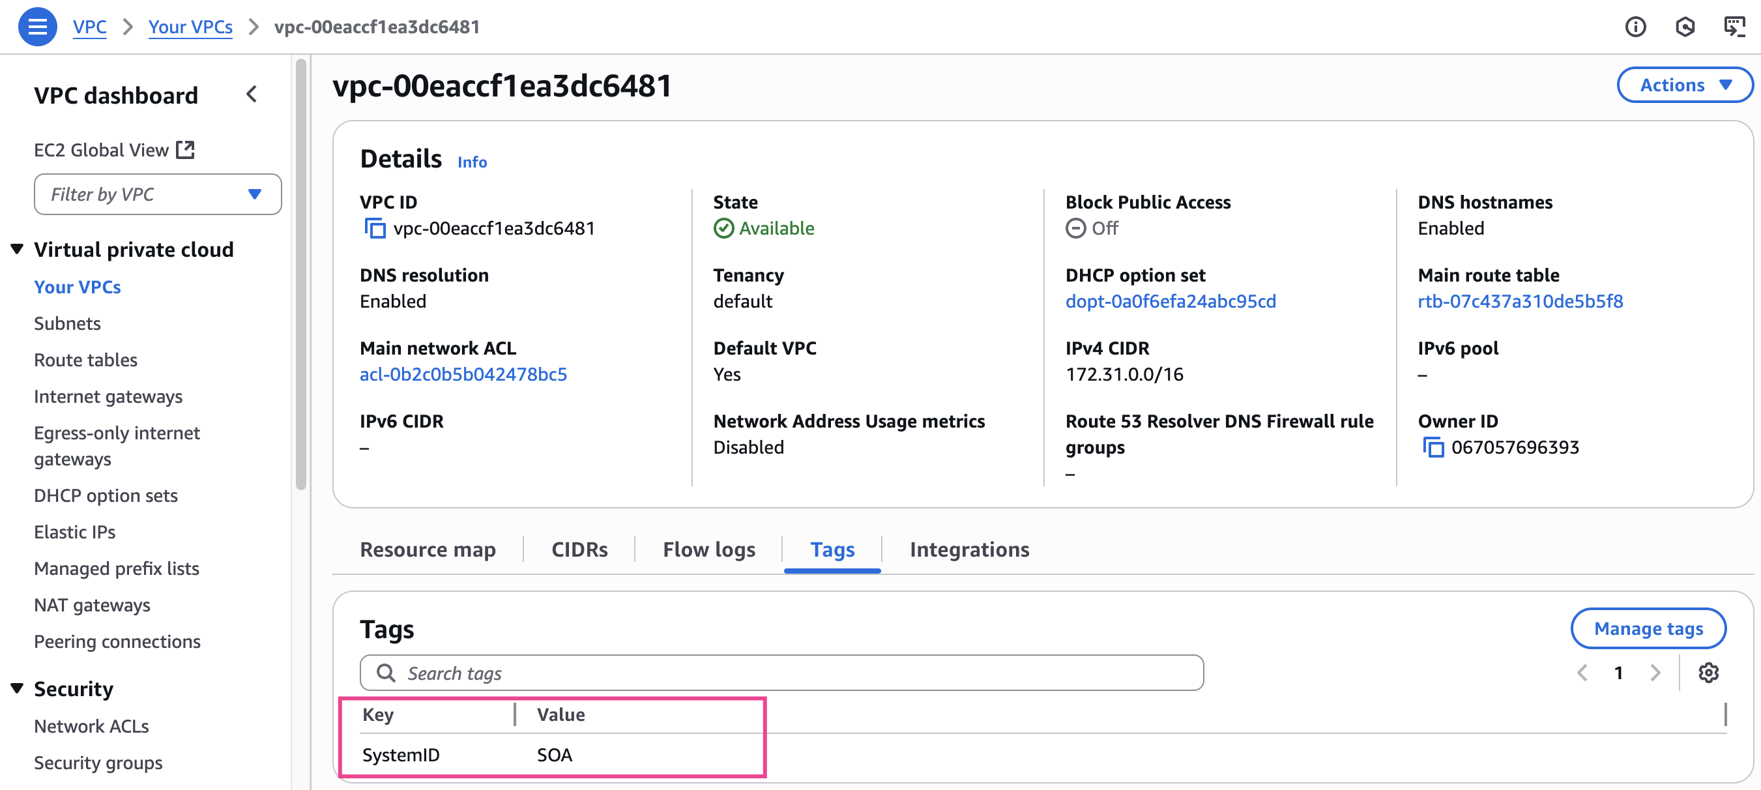Click the Manage tags button
The image size is (1761, 790).
point(1648,628)
